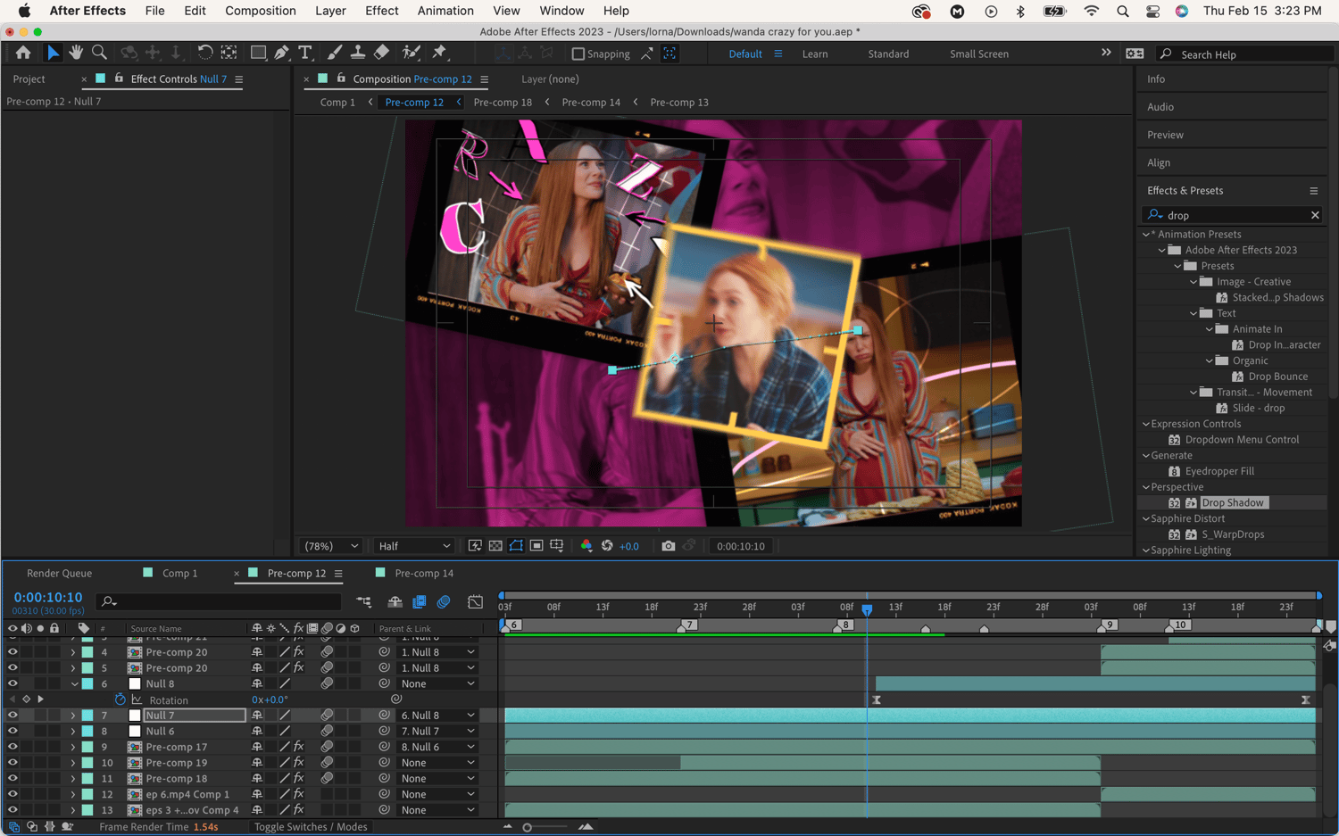This screenshot has height=836, width=1339.
Task: Open the Bluetooth menu bar icon
Action: (1020, 11)
